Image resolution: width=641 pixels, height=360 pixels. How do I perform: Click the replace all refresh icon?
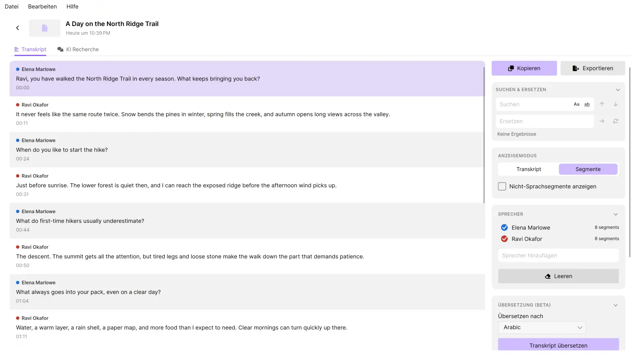[616, 121]
